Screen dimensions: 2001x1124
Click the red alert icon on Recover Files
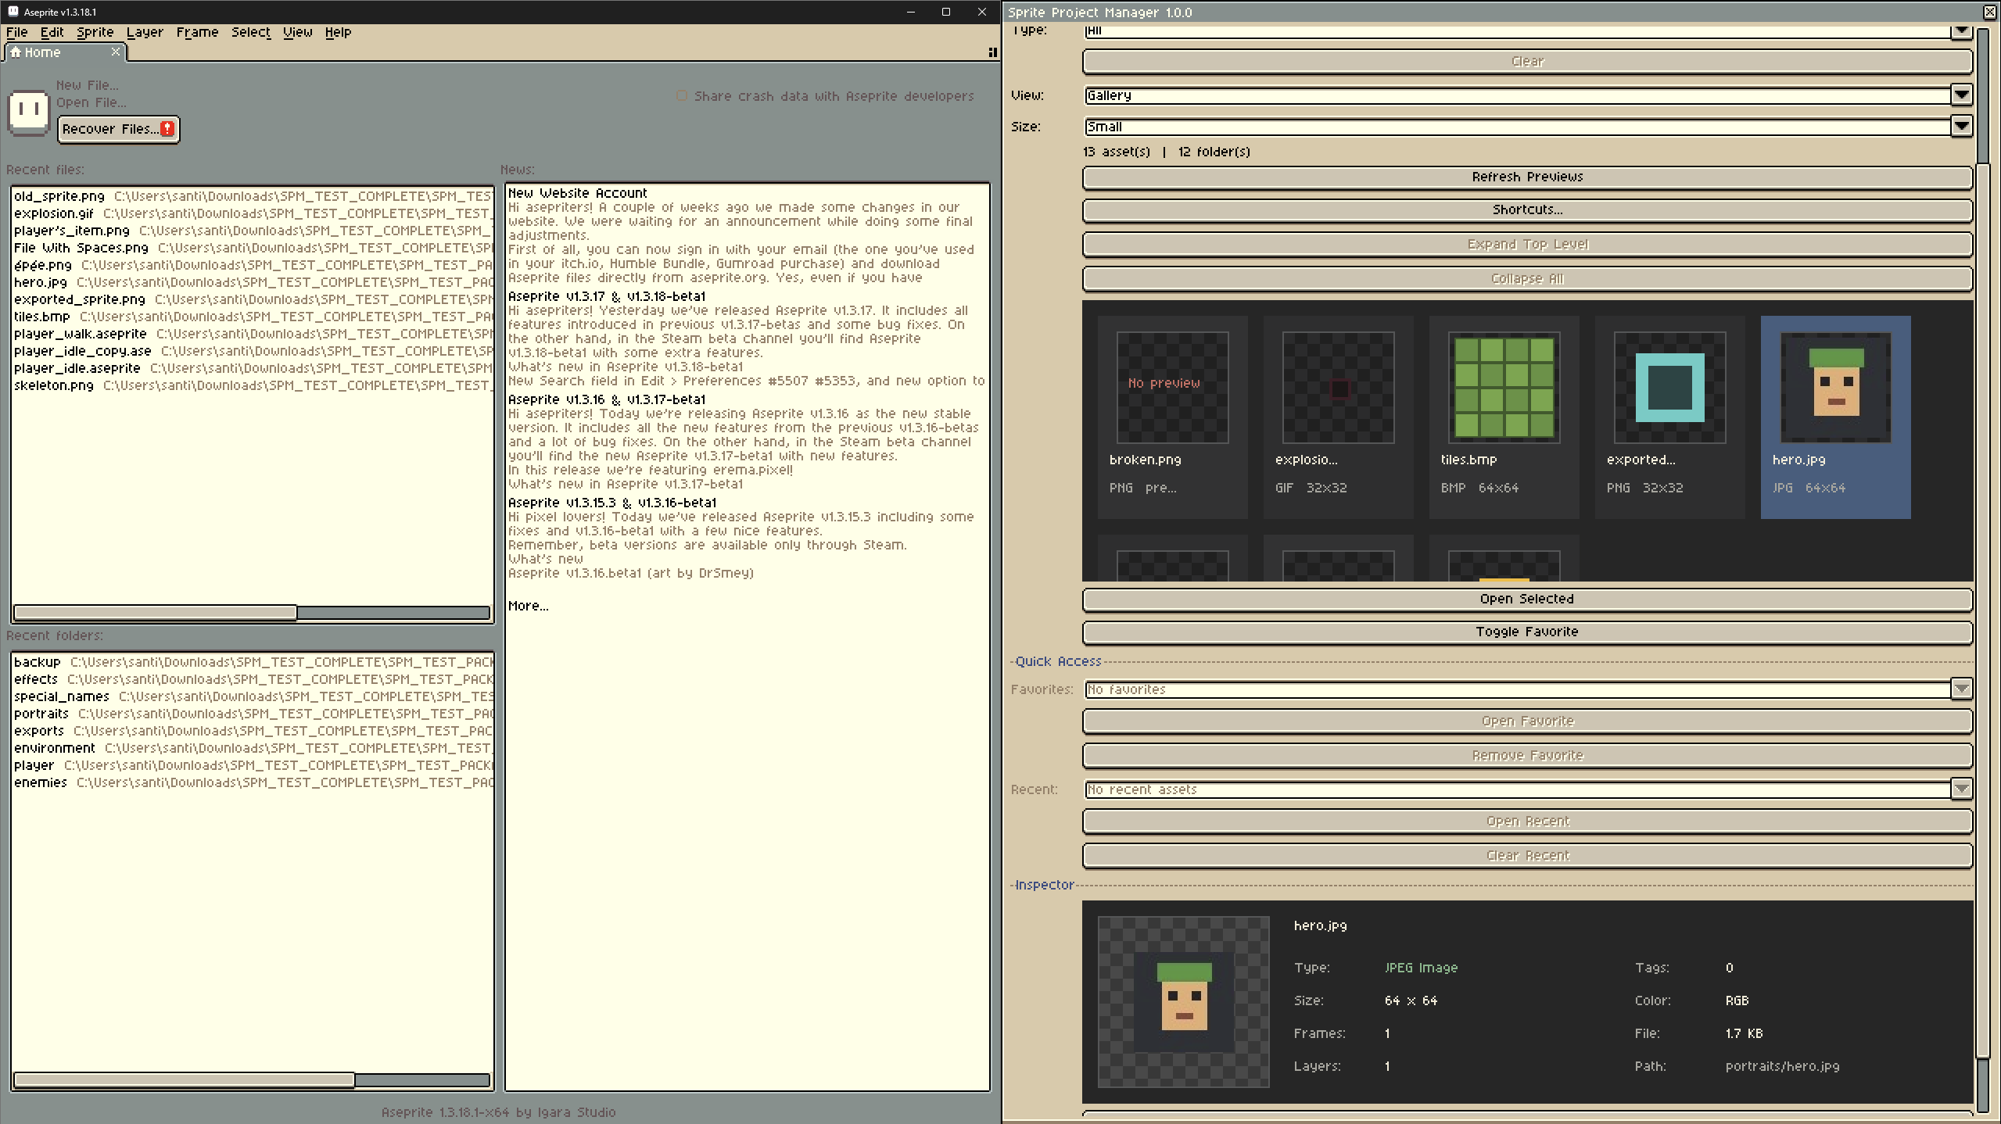[167, 129]
